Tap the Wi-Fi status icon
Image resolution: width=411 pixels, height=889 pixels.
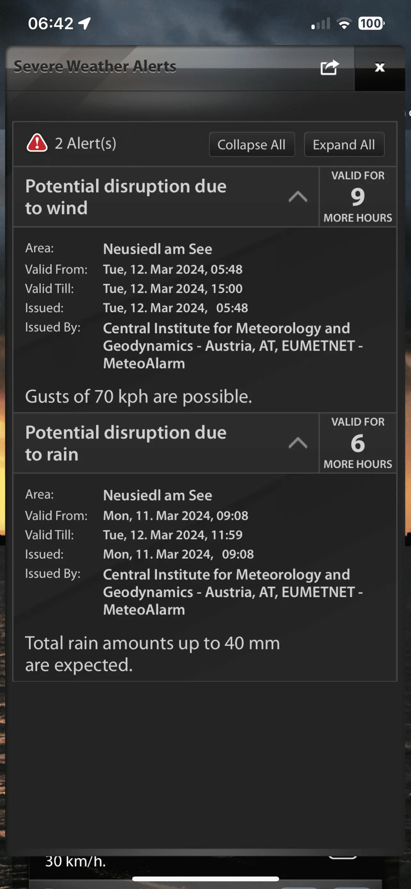point(344,24)
